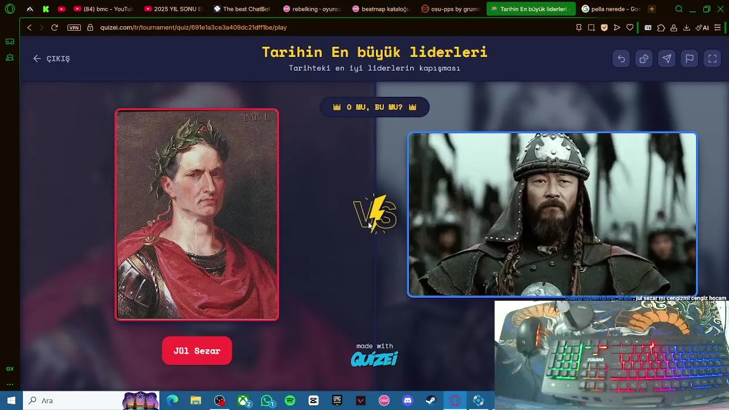Image resolution: width=729 pixels, height=410 pixels.
Task: Pick the Genghis Khan image
Action: pos(552,215)
